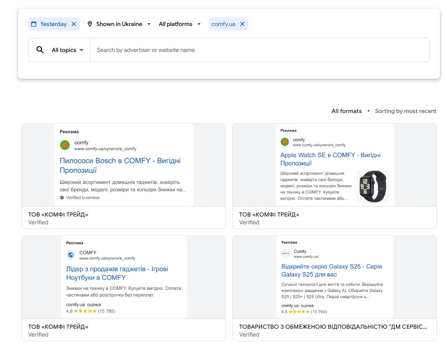
Task: Click the Реклама label in Bosch ad
Action: coord(69,132)
